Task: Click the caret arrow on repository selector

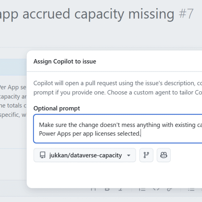Action: tap(129, 156)
